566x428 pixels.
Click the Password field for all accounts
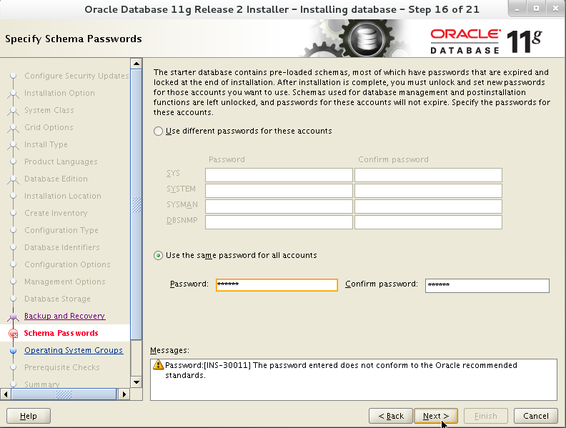277,284
